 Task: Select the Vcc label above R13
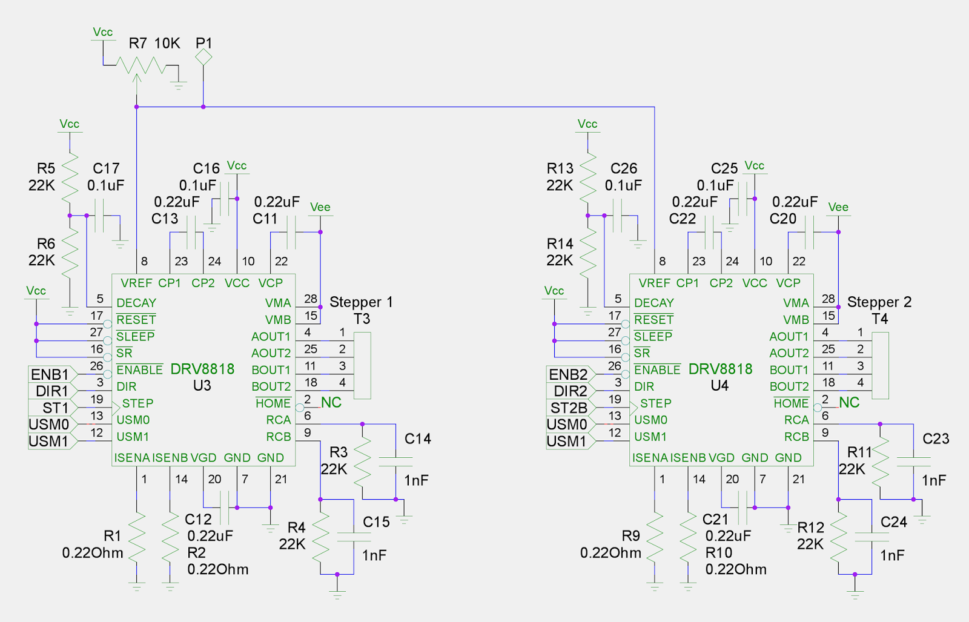[587, 124]
